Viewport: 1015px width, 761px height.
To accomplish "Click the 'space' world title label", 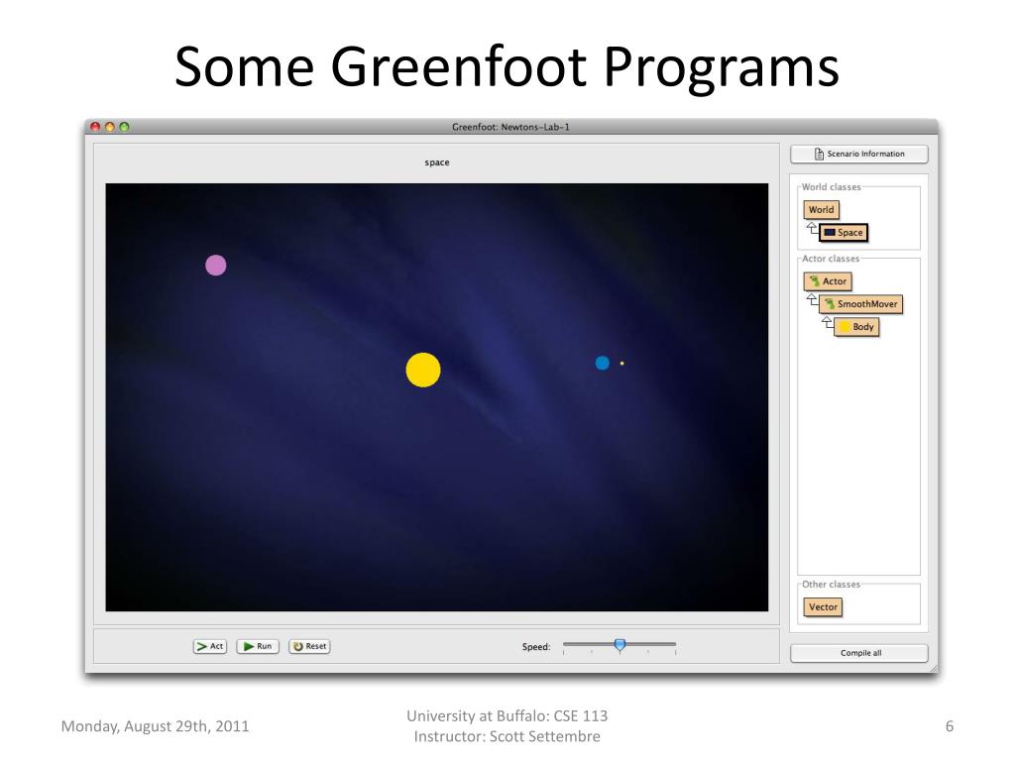I will tap(437, 163).
